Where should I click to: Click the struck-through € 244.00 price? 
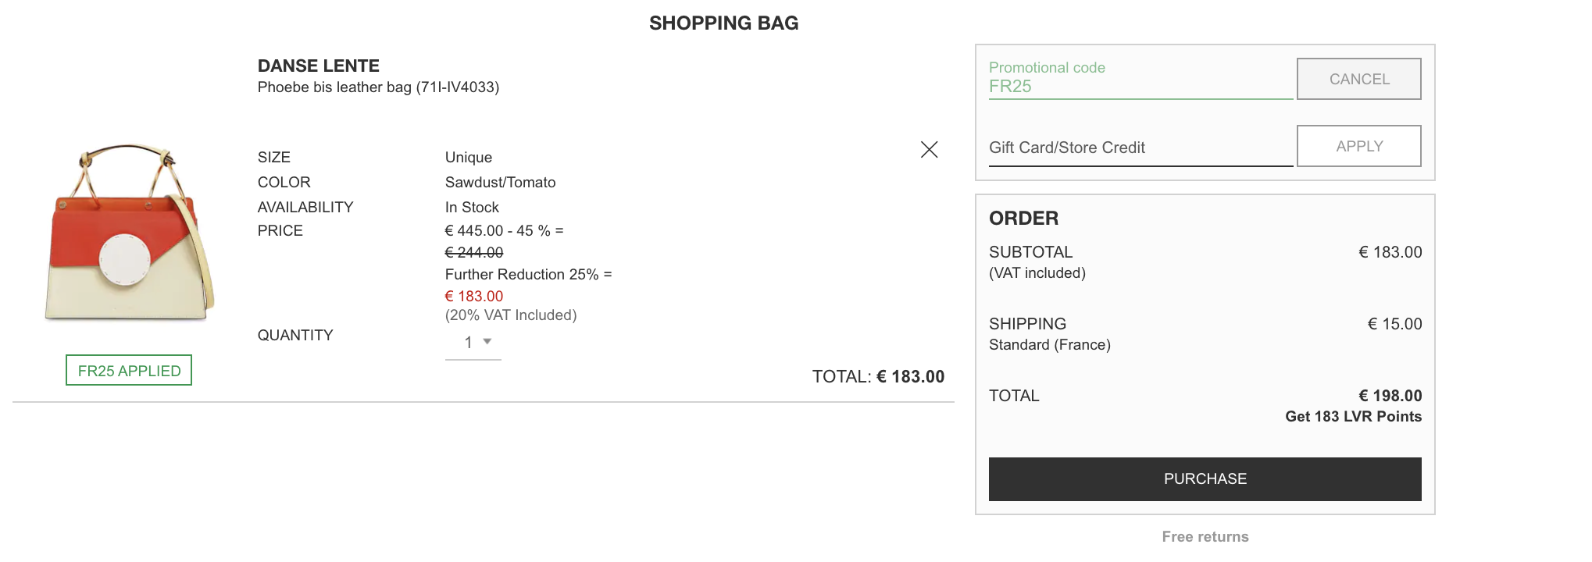(x=474, y=253)
